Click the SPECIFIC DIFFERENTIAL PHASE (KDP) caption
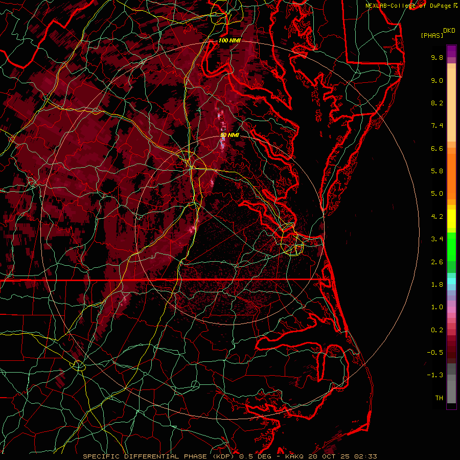The image size is (460, 460). pyautogui.click(x=159, y=456)
